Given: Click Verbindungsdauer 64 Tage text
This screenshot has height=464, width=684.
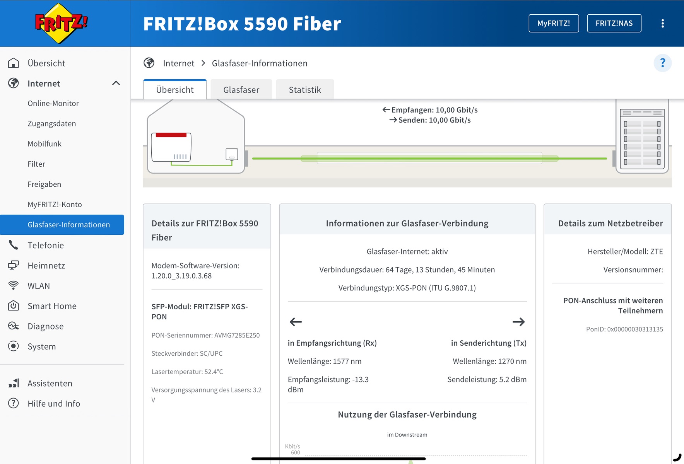Looking at the screenshot, I should coord(407,270).
